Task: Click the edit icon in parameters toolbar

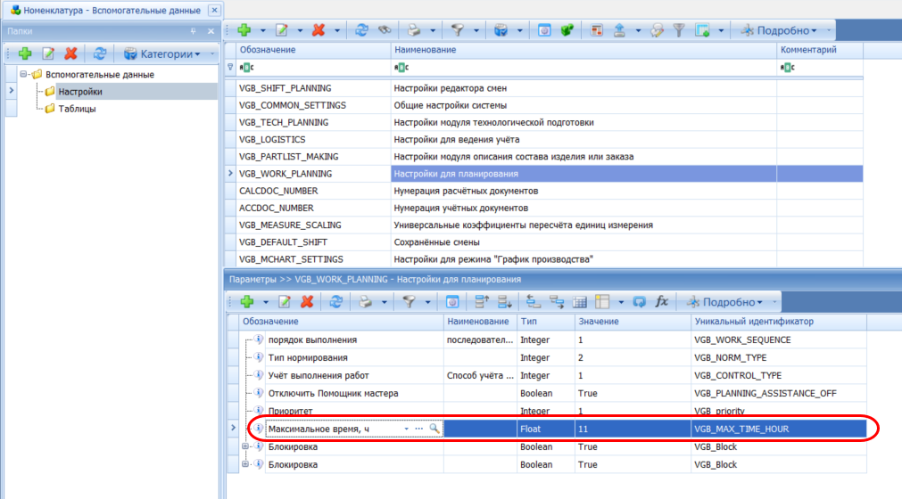Action: coord(285,302)
